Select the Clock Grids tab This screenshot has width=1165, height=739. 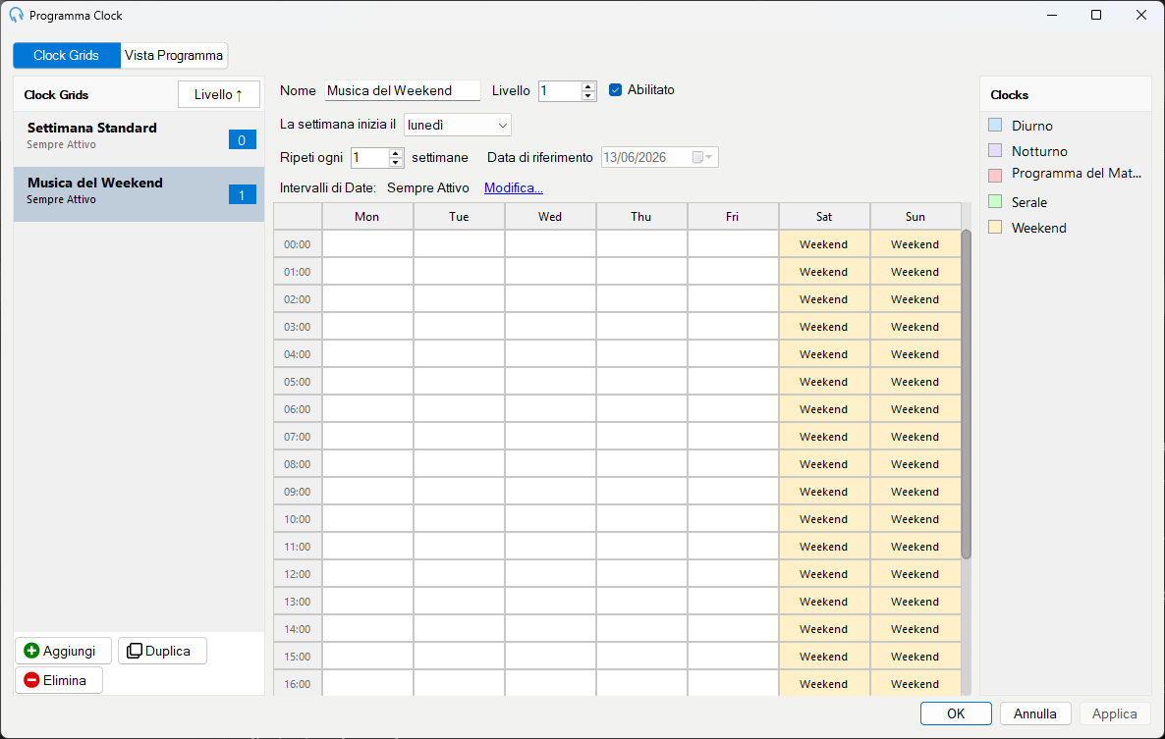tap(66, 56)
